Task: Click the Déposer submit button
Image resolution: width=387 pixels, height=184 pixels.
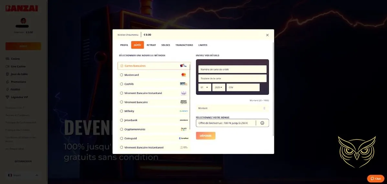Action: click(x=206, y=136)
